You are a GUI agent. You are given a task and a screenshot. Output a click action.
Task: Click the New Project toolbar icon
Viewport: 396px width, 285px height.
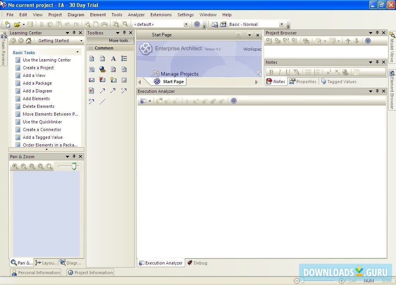8,24
